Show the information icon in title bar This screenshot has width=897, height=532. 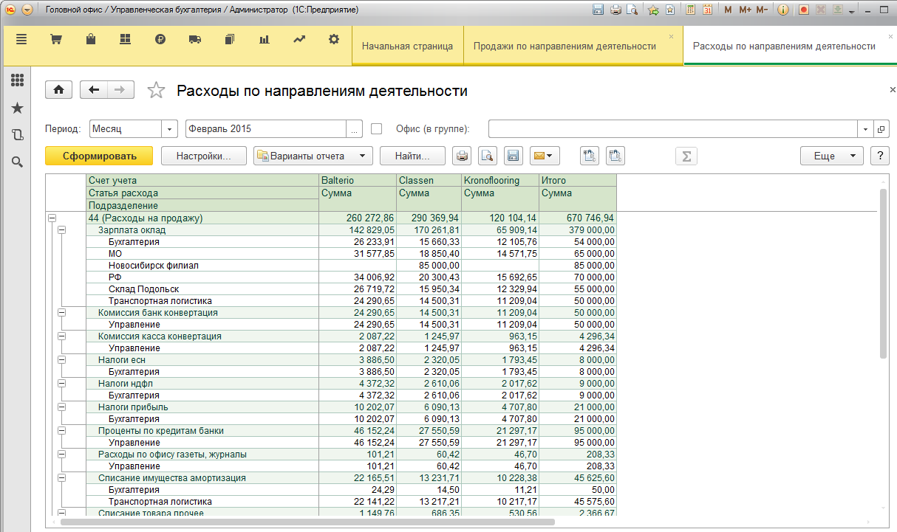783,10
